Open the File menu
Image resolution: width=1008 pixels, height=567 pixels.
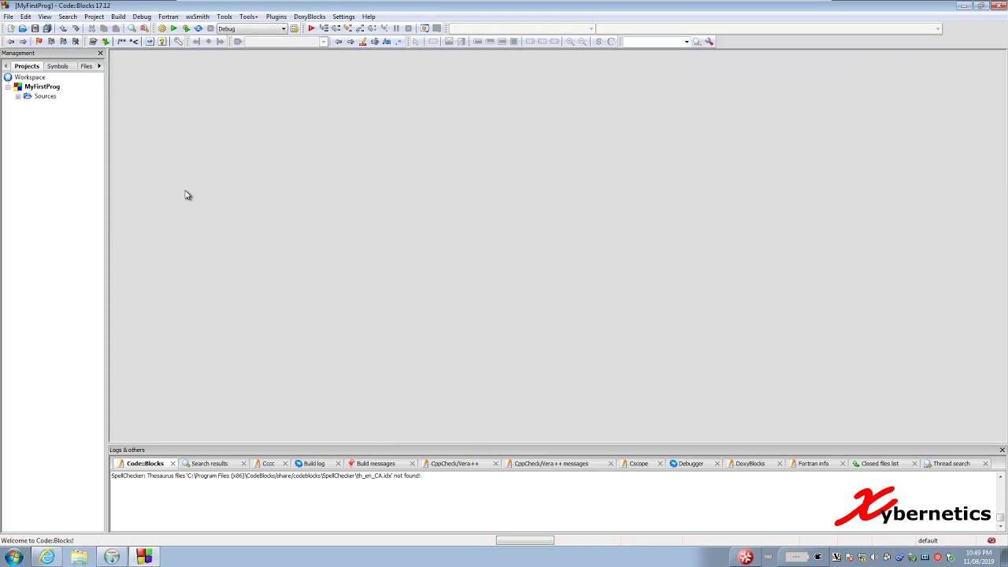pyautogui.click(x=8, y=17)
